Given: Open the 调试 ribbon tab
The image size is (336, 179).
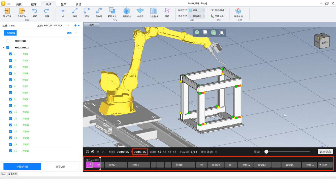Looking at the screenshot, I should pos(78,4).
